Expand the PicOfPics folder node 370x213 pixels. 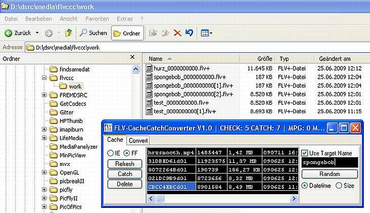coord(44,207)
